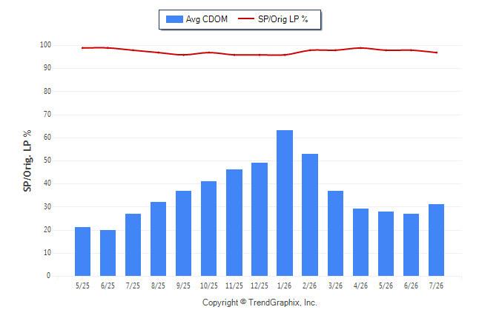Click the 2/26 bar
This screenshot has height=321, width=479.
point(310,215)
